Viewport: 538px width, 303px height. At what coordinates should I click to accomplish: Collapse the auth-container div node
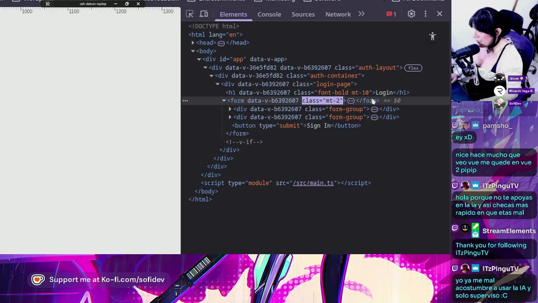211,76
